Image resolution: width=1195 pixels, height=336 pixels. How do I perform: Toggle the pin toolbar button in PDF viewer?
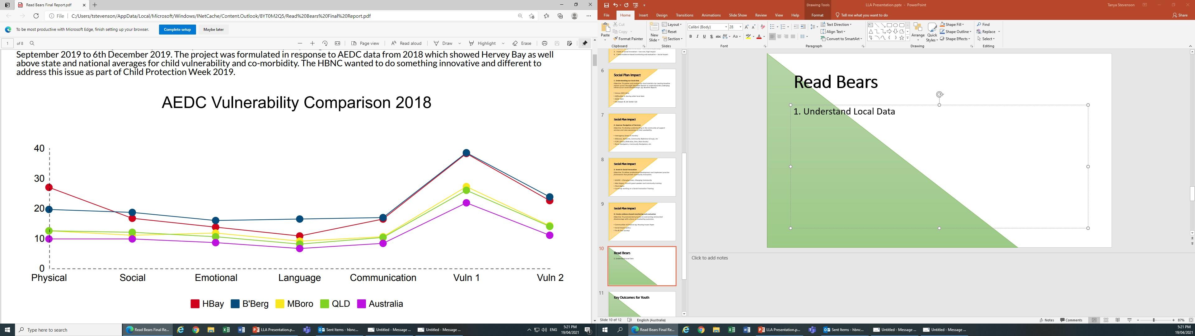pos(584,43)
